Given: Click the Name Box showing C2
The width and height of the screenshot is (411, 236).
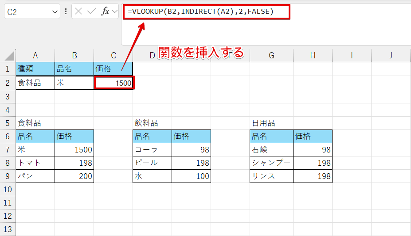Looking at the screenshot, I should click(x=32, y=12).
